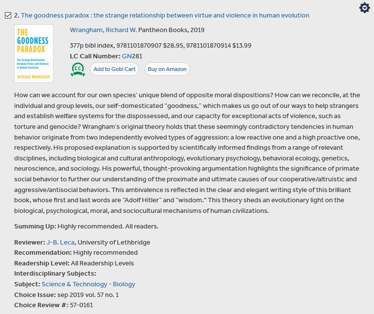Open reviewer J.-B. Leca link
Image resolution: width=374 pixels, height=314 pixels.
[x=60, y=242]
